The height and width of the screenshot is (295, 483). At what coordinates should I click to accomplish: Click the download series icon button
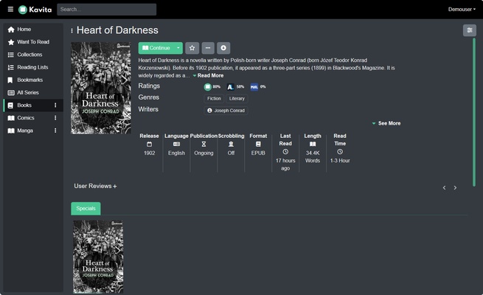coord(223,48)
